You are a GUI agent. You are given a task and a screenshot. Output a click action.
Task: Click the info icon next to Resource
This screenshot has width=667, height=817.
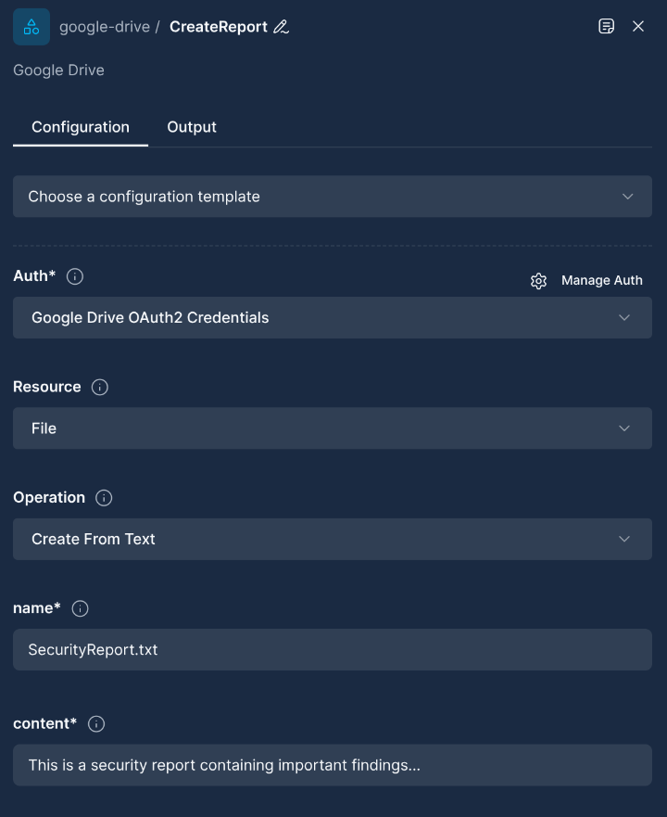99,387
